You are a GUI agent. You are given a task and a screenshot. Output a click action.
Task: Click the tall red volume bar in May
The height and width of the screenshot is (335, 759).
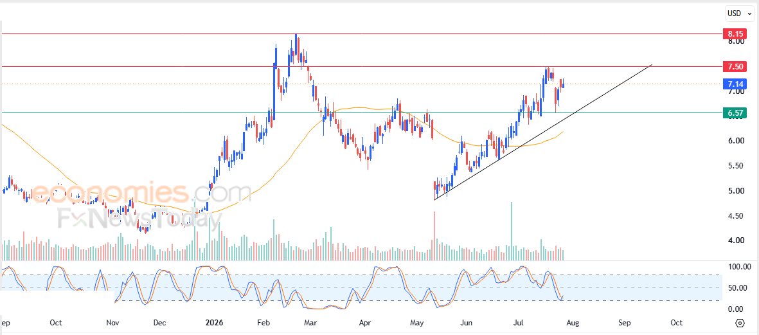point(434,236)
